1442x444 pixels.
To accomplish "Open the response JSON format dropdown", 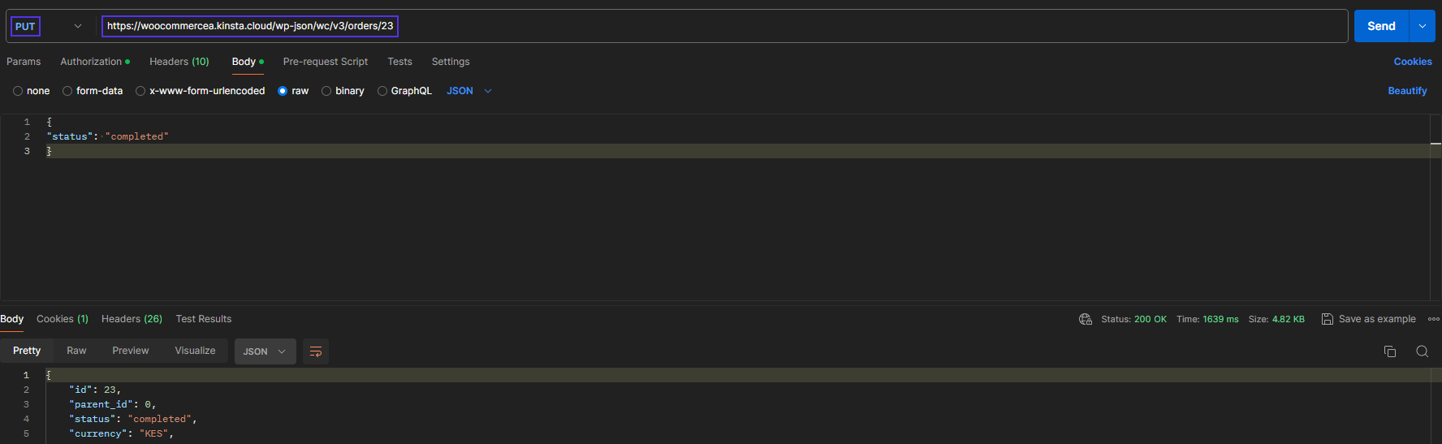I will [x=265, y=351].
